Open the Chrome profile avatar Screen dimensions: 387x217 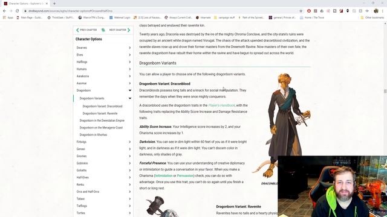376,11
